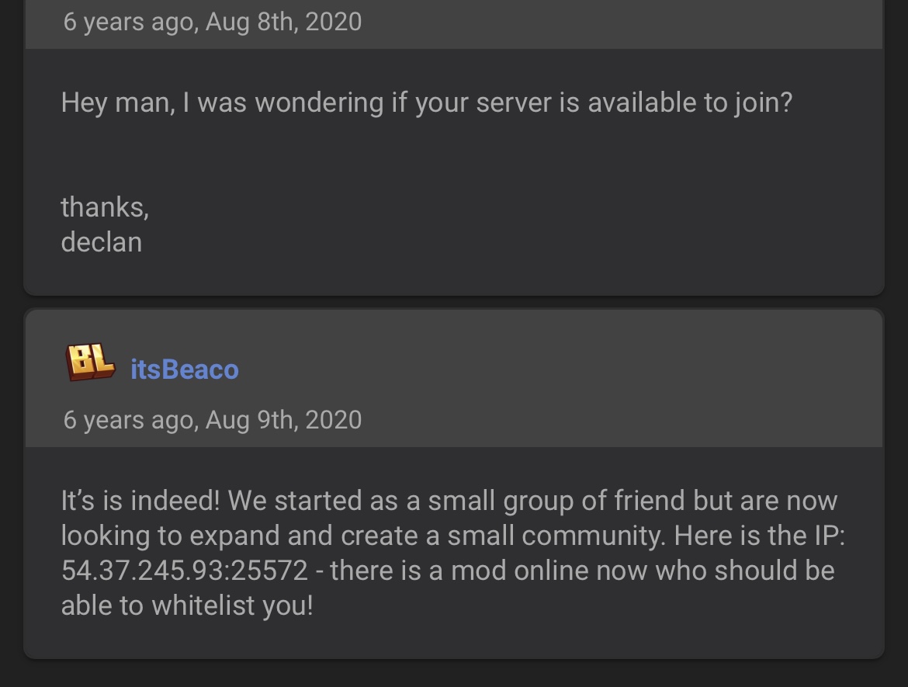Open the itsBeaco user profile link
The height and width of the screenshot is (687, 908).
click(x=184, y=370)
